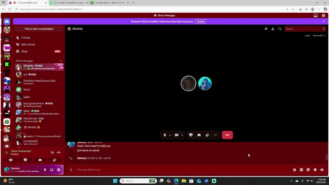Disconnect using the red hang-up button
Image resolution: width=329 pixels, height=185 pixels.
227,135
